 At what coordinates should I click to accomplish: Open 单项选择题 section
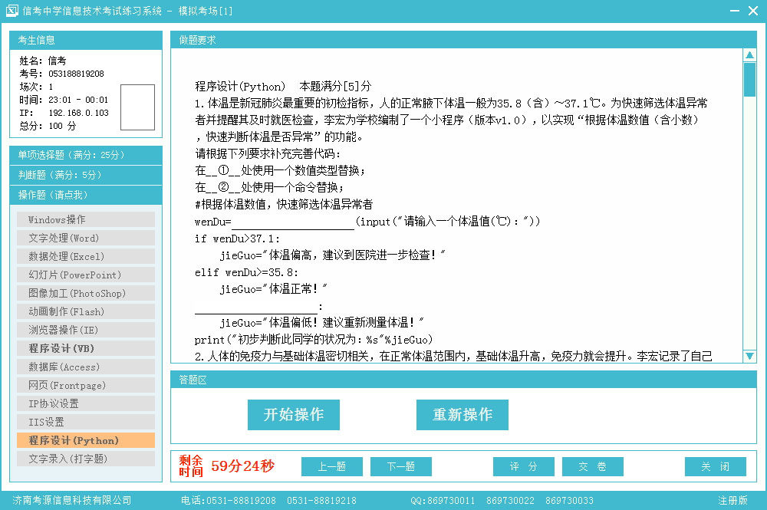tap(86, 155)
